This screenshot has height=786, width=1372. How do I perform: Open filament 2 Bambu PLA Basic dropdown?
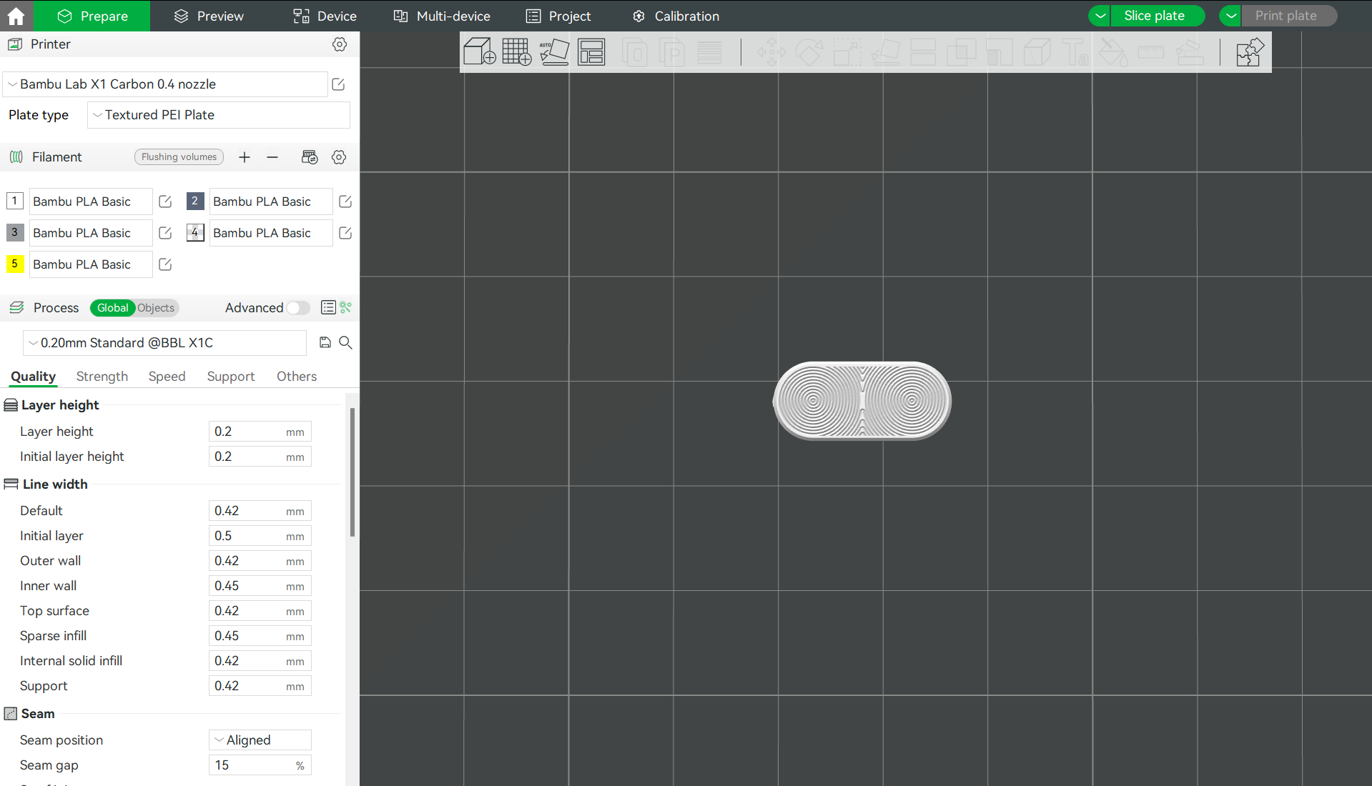pyautogui.click(x=271, y=202)
